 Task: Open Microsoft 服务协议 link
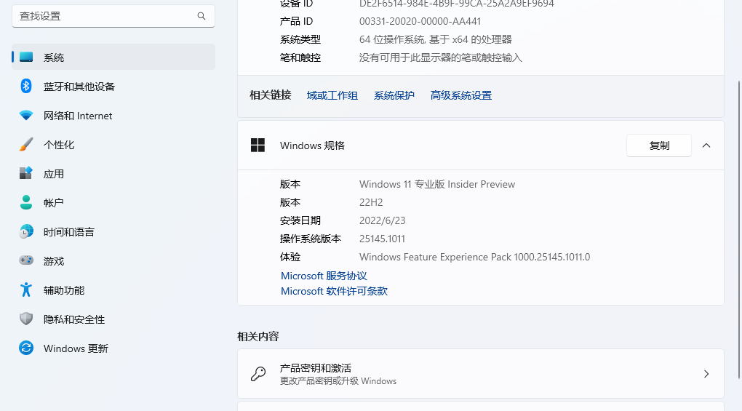[x=324, y=276]
